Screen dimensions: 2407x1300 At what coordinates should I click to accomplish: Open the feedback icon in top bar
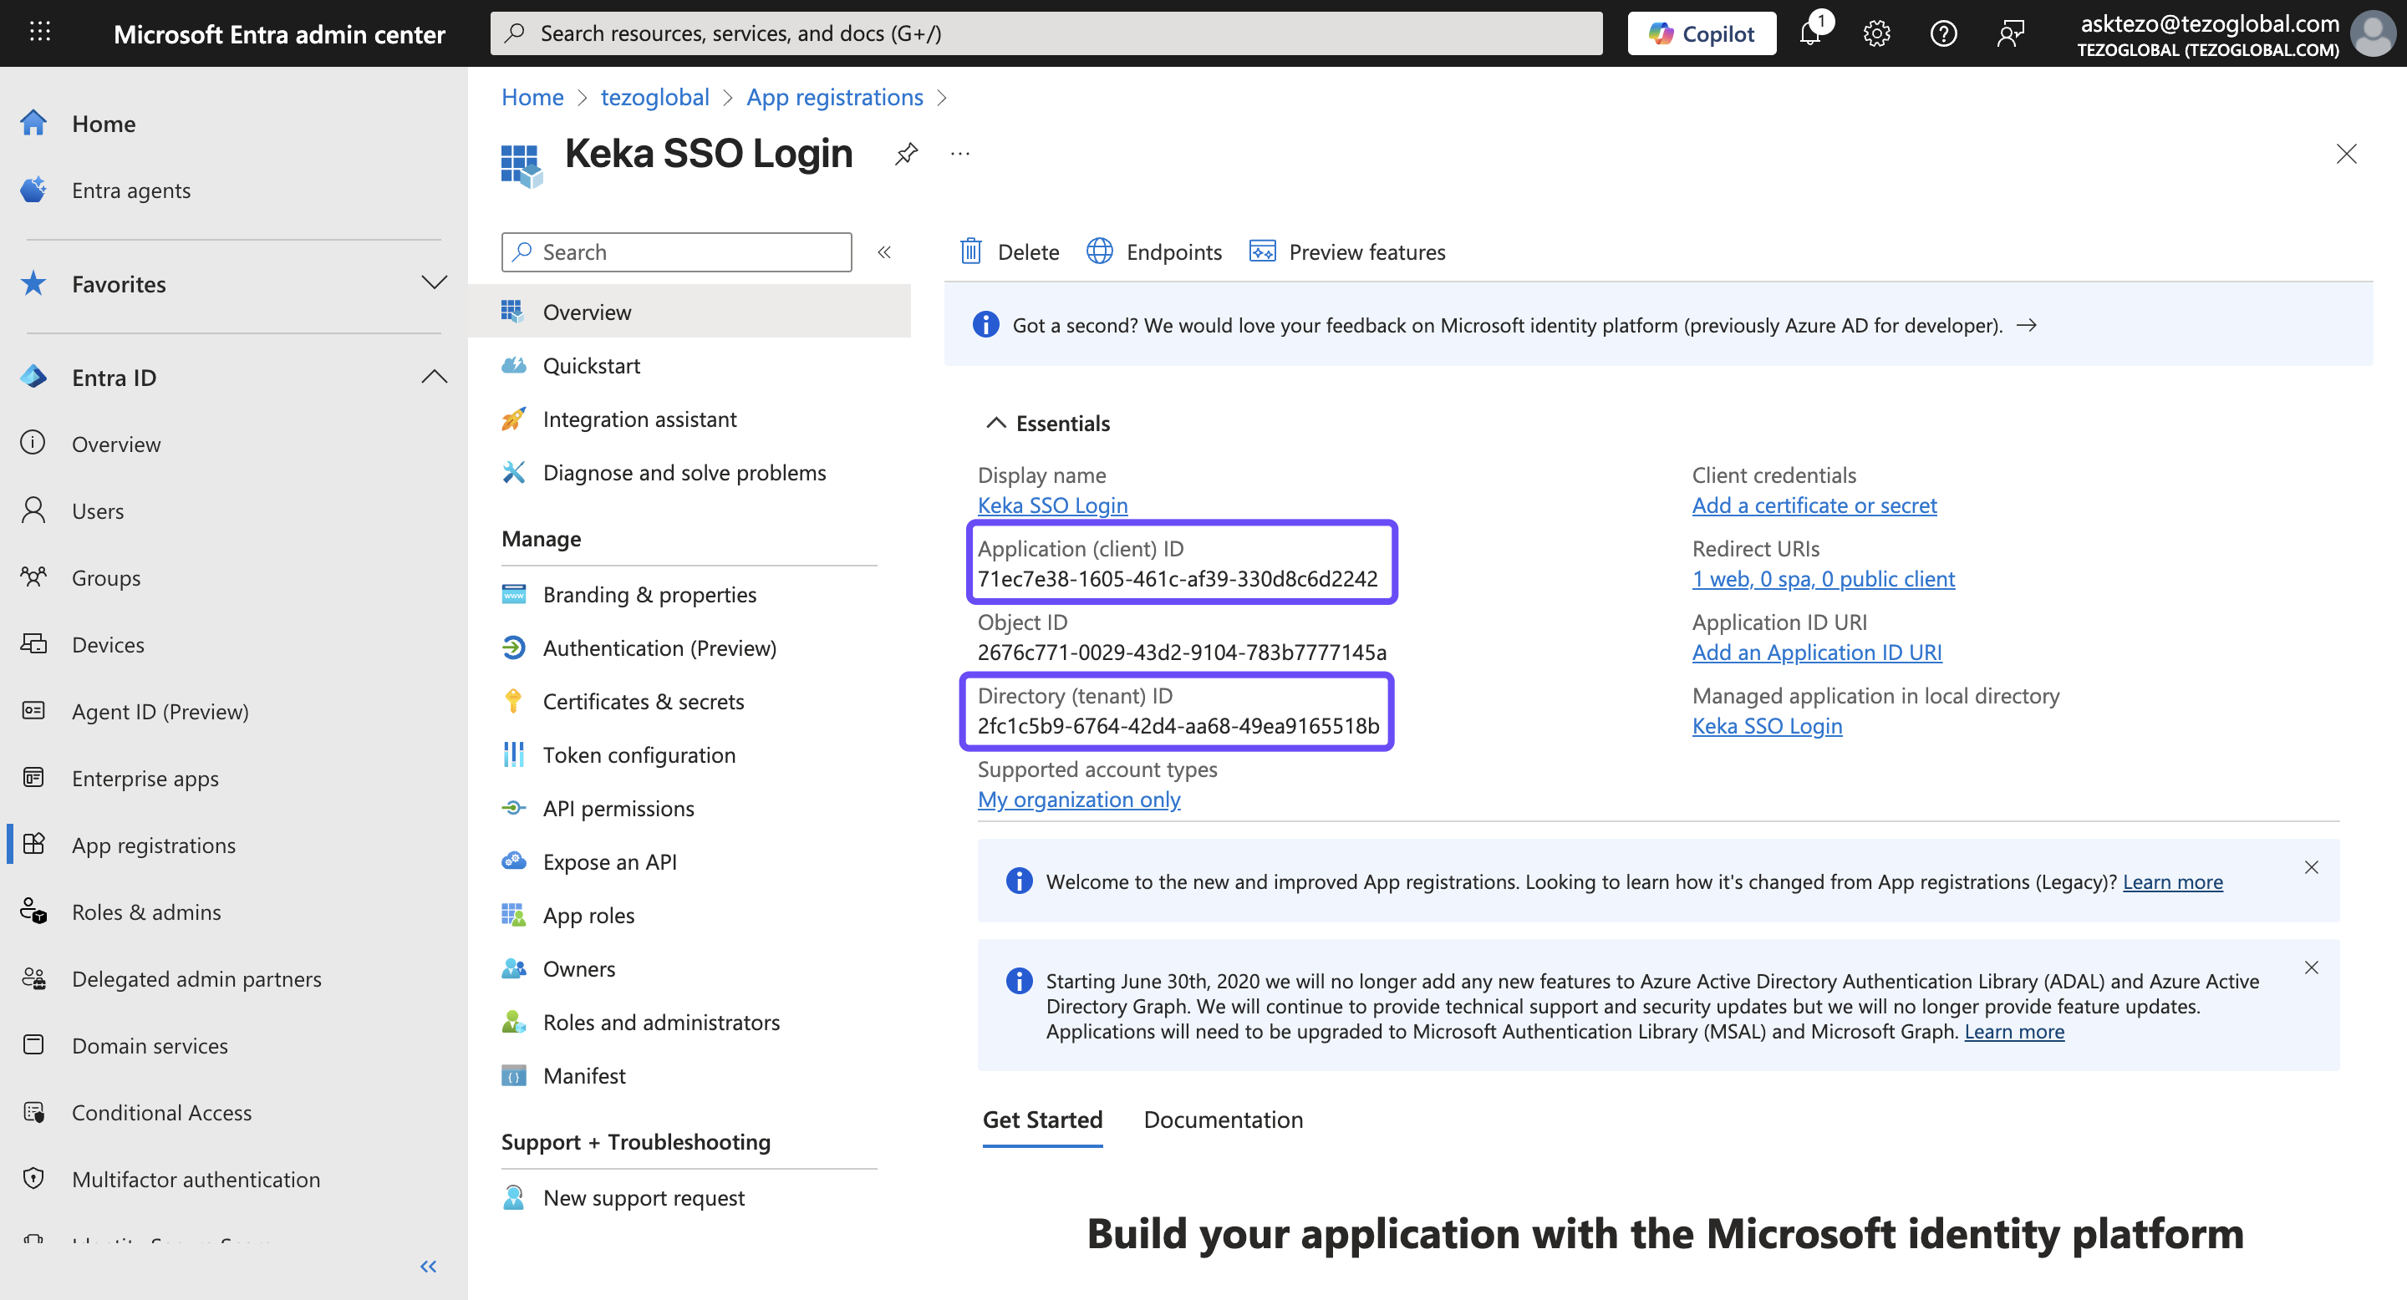click(2010, 34)
